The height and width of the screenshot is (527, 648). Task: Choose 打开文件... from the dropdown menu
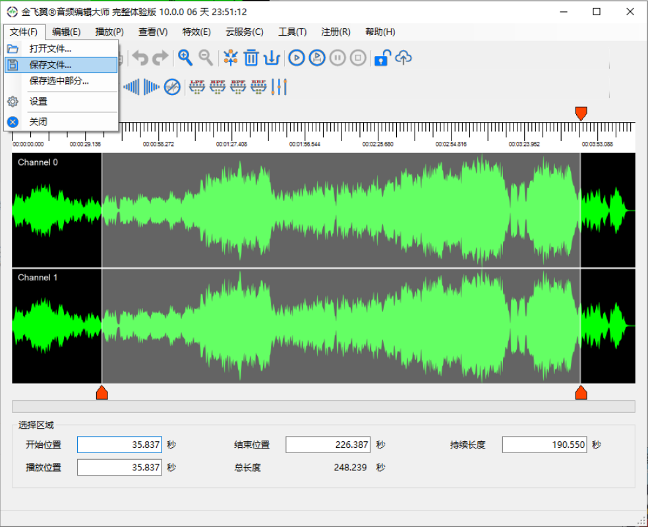click(x=50, y=48)
